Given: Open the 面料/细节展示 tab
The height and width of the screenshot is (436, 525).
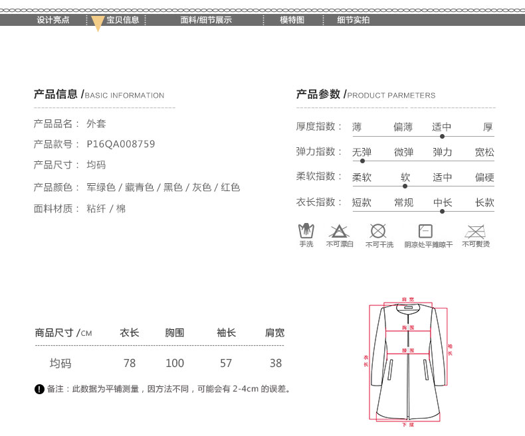Looking at the screenshot, I should [x=206, y=20].
